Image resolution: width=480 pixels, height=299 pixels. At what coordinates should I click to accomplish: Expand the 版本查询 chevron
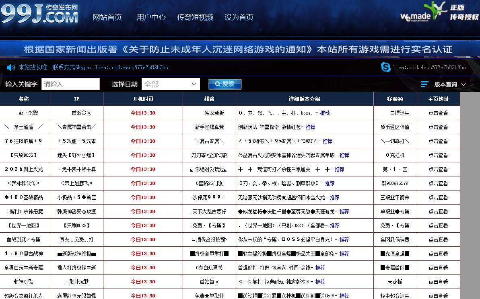click(464, 84)
